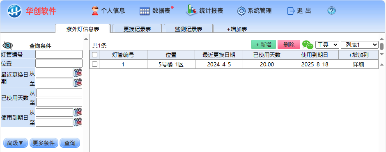Open the help question mark icon
The height and width of the screenshot is (152, 386).
(x=332, y=11)
